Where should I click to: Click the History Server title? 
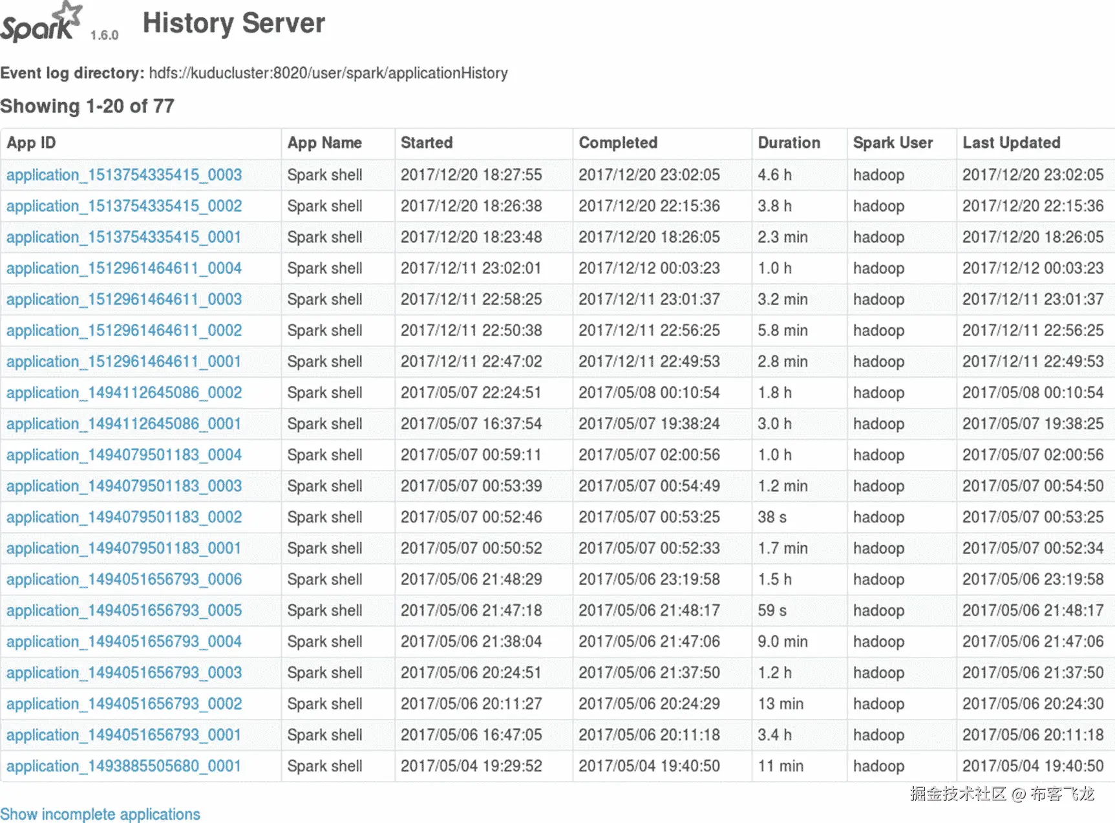pyautogui.click(x=234, y=23)
